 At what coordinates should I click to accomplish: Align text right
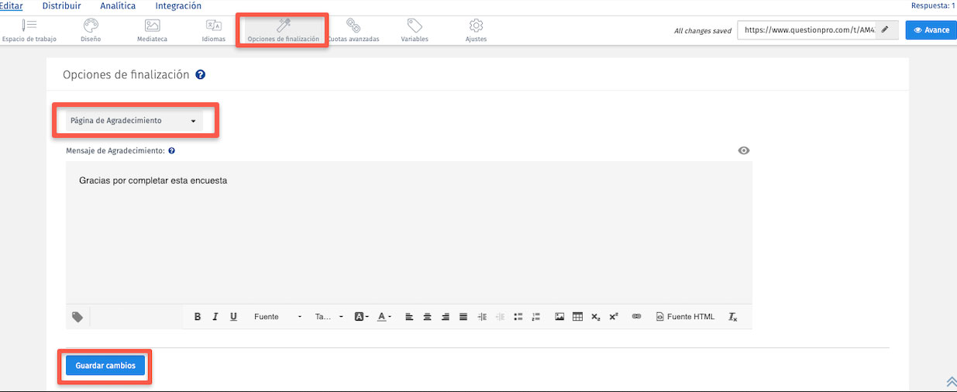click(x=446, y=317)
